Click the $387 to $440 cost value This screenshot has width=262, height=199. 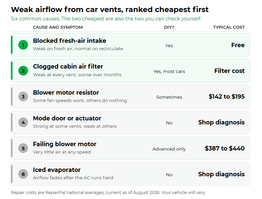[225, 148]
